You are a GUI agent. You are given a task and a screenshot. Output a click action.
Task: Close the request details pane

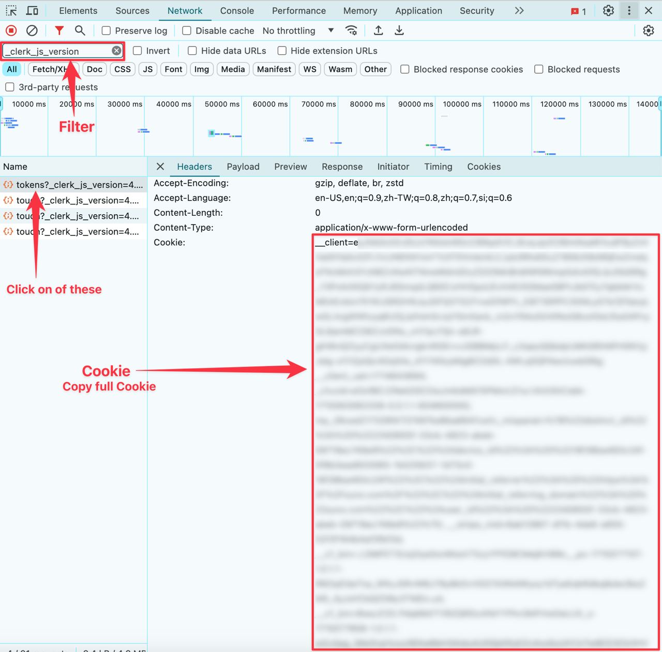point(160,167)
